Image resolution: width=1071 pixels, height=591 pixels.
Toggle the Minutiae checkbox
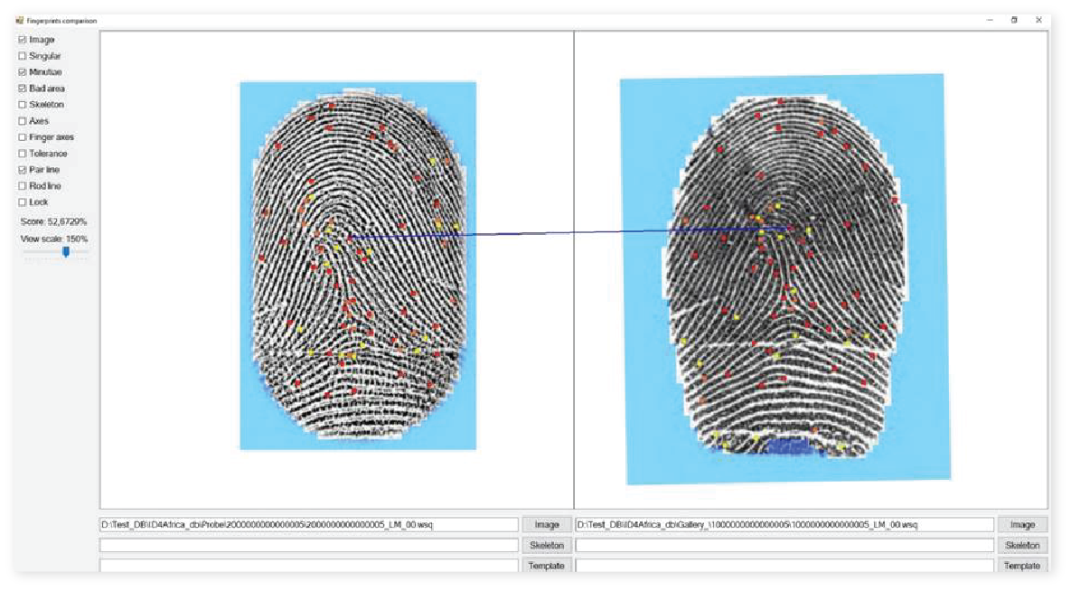[x=23, y=71]
